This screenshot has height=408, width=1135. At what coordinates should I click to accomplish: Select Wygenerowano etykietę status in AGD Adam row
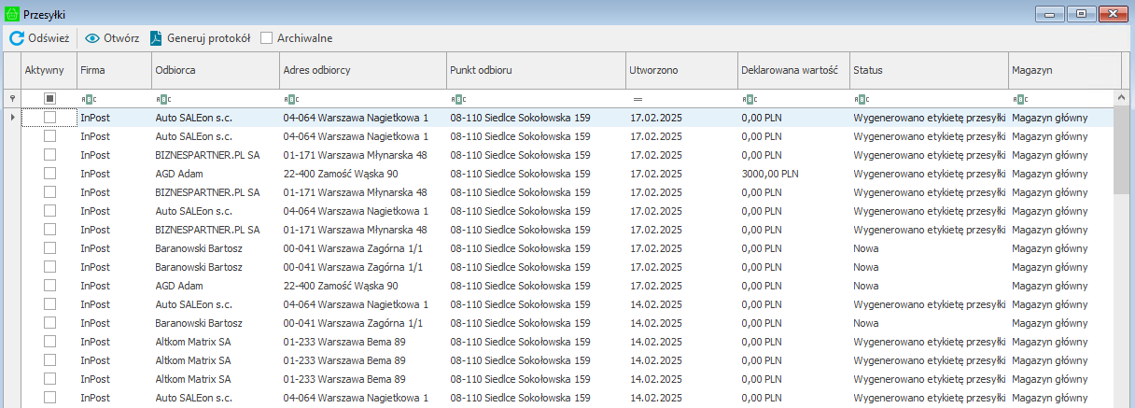coord(929,173)
